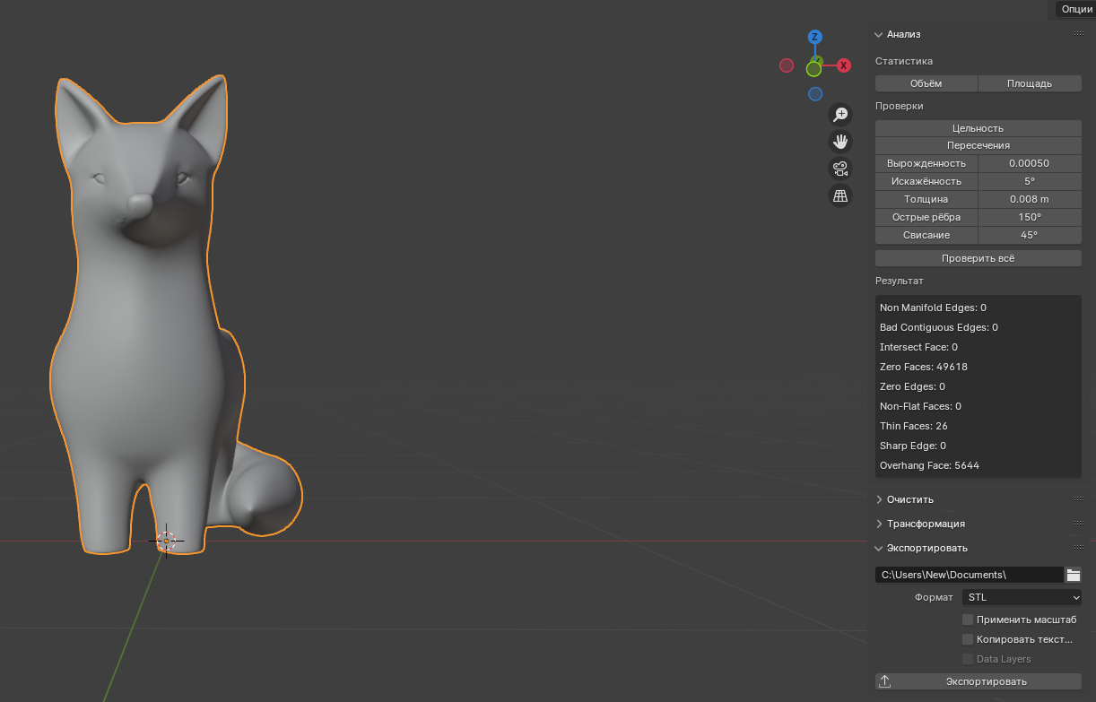
Task: Open the Опции tab
Action: click(x=1076, y=9)
